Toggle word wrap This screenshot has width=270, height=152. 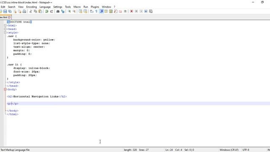(92, 11)
